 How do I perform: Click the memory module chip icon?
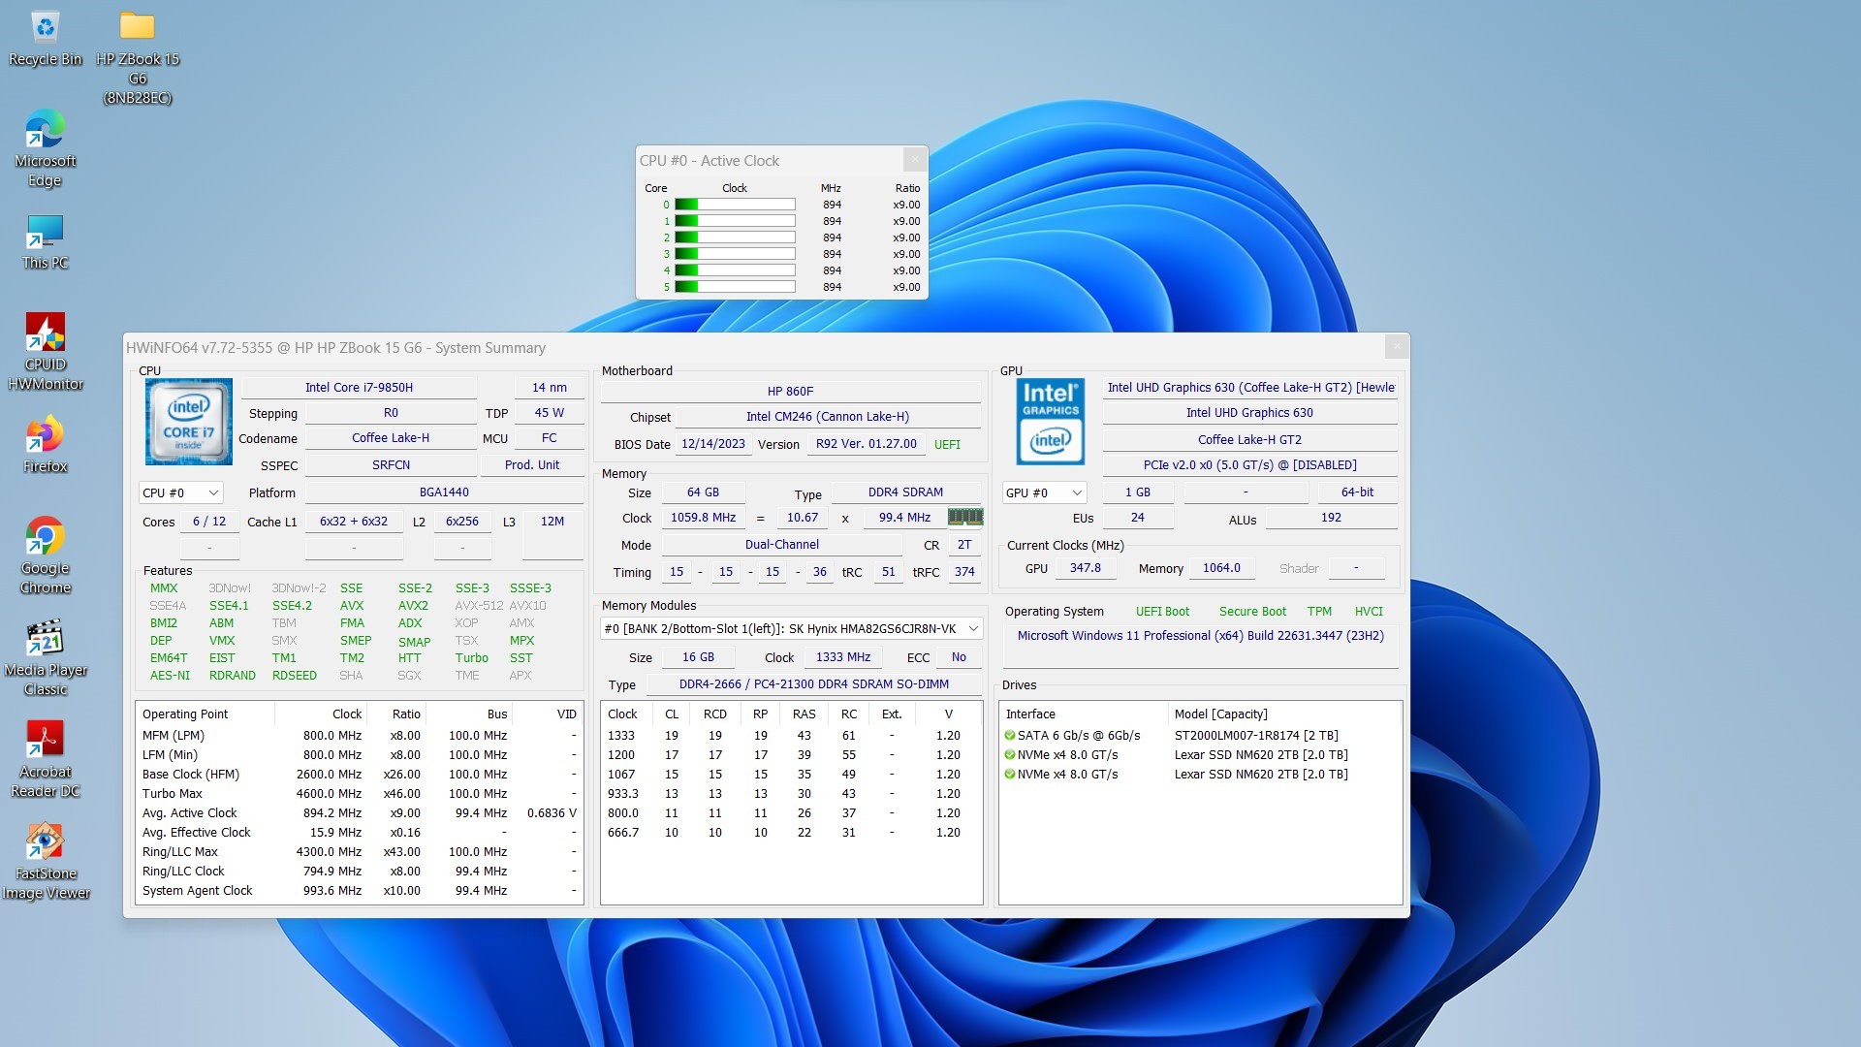click(x=964, y=518)
